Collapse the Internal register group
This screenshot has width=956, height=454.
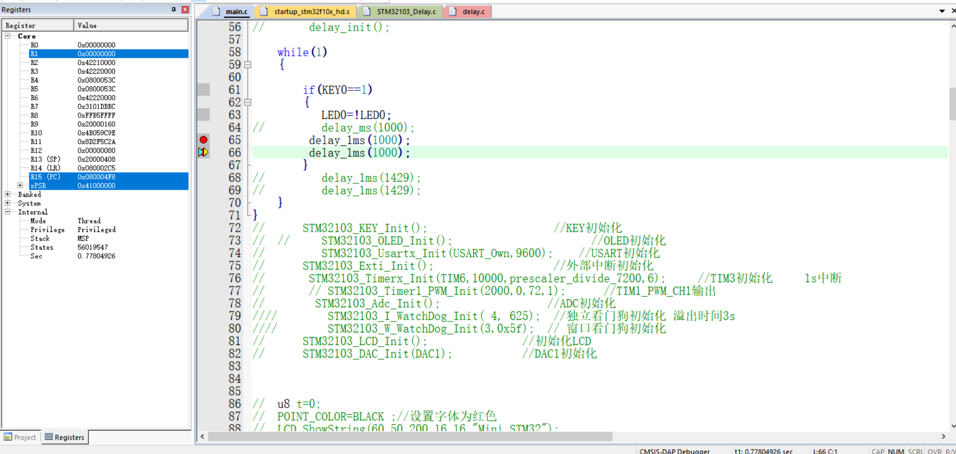tap(8, 212)
